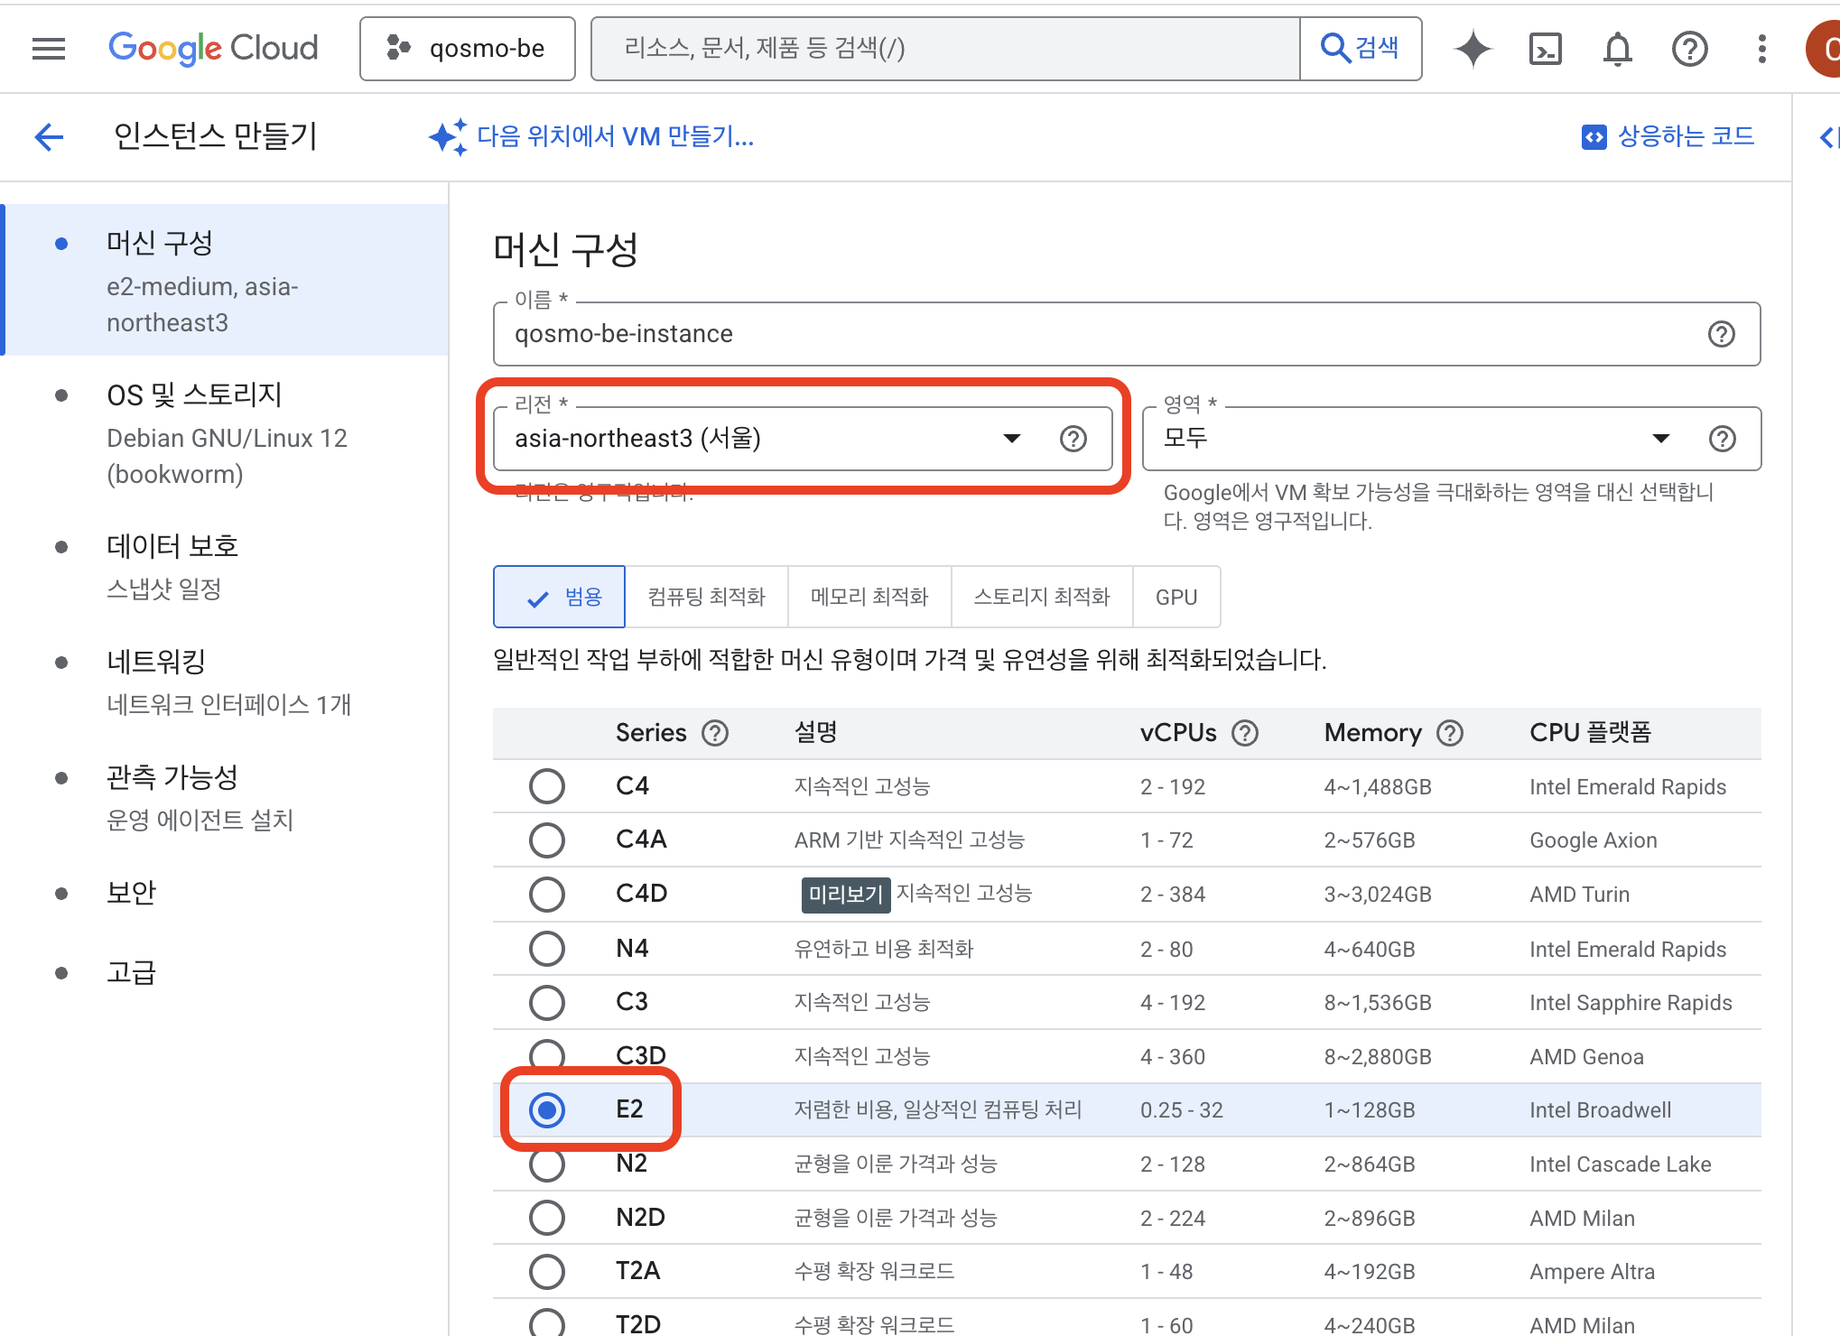Open the top bar help icon

[1689, 49]
